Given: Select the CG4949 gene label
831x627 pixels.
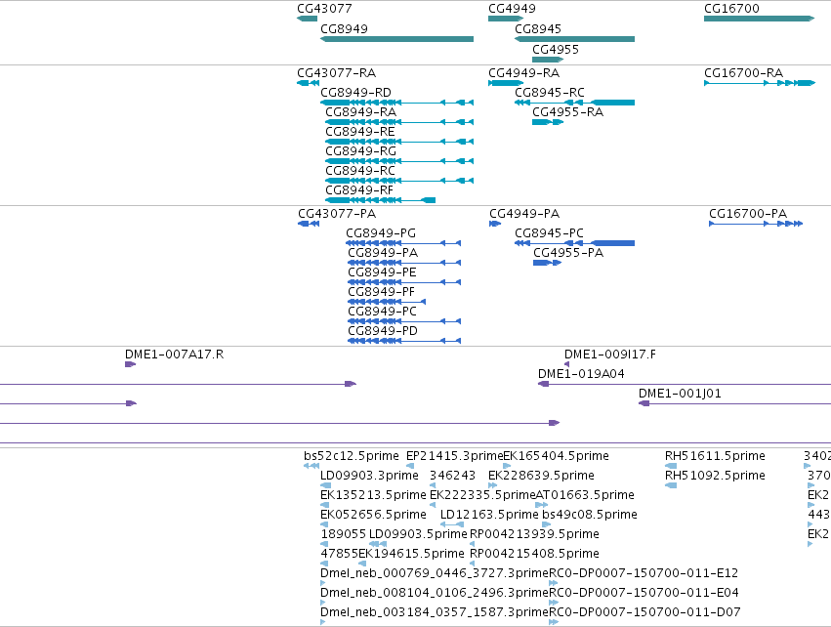Looking at the screenshot, I should (512, 9).
